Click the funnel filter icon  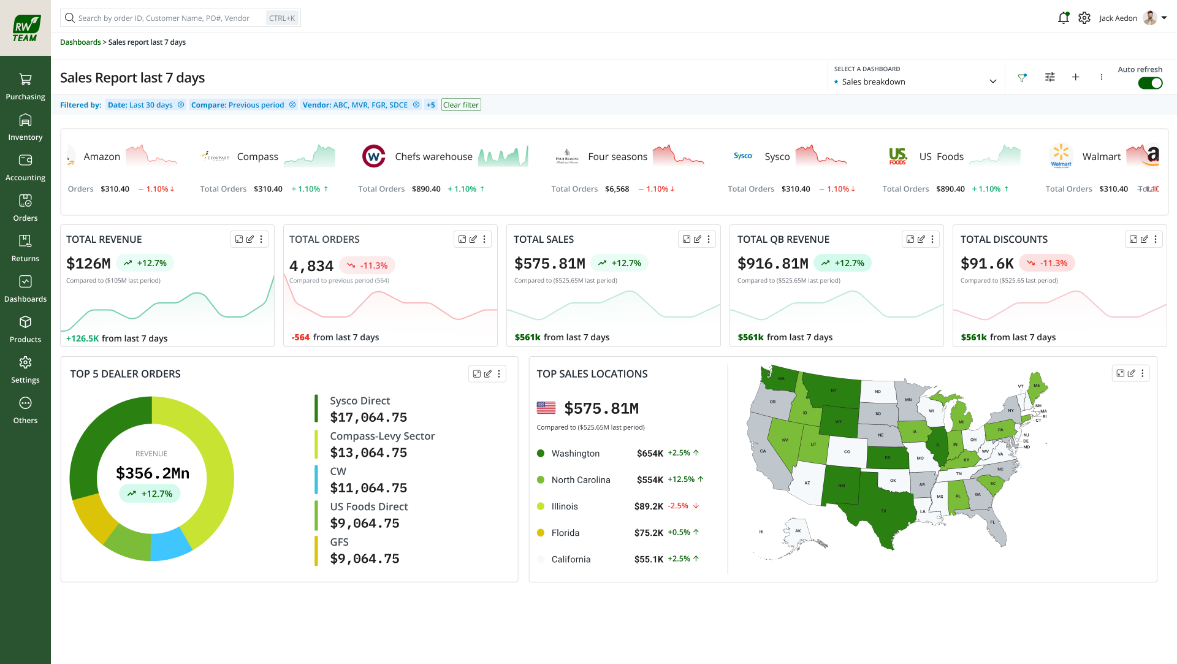click(x=1022, y=77)
